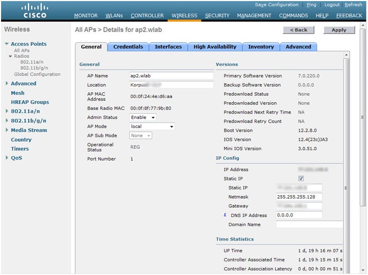This screenshot has height=275, width=368.
Task: Open the SECURITY menu
Action: coord(217,16)
